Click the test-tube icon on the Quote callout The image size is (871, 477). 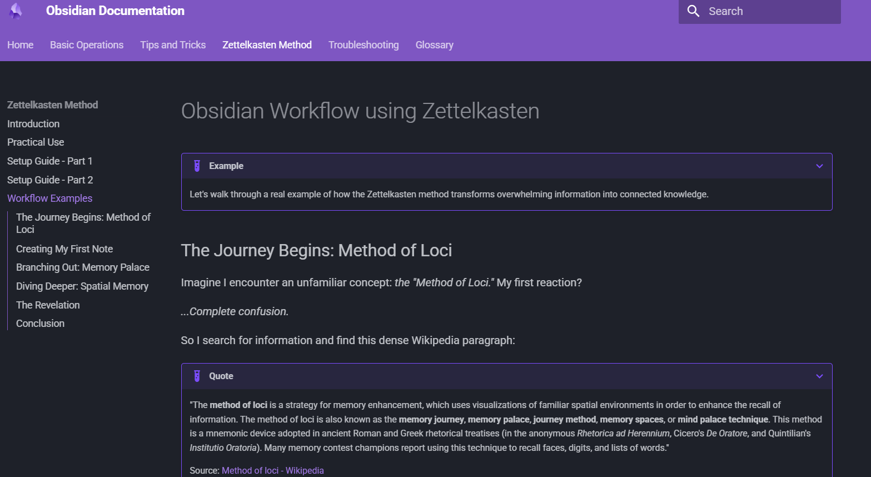coord(197,376)
